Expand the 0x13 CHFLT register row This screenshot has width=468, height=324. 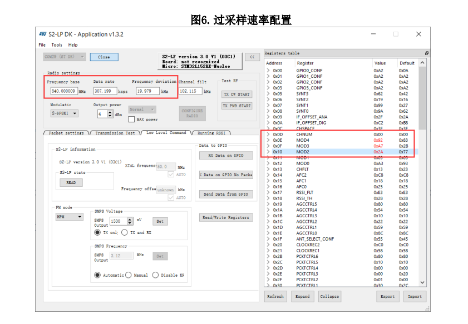[268, 169]
